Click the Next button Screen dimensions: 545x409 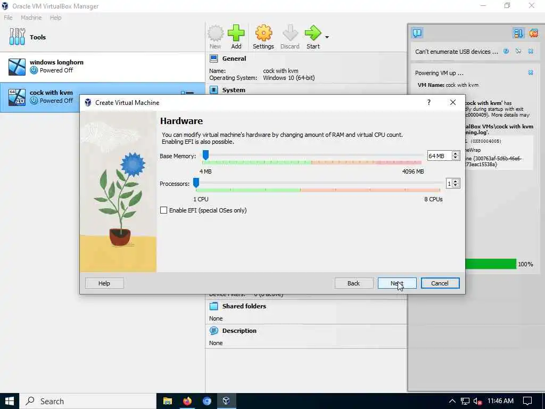tap(397, 283)
